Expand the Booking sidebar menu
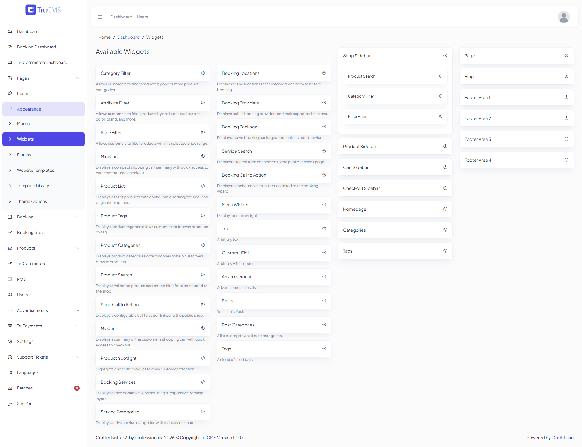This screenshot has width=582, height=447. tap(43, 217)
